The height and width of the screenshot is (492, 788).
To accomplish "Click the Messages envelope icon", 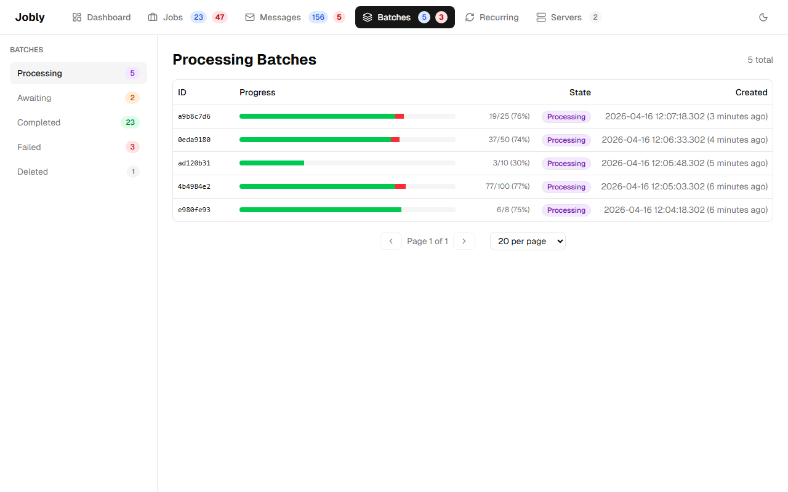I will click(250, 17).
